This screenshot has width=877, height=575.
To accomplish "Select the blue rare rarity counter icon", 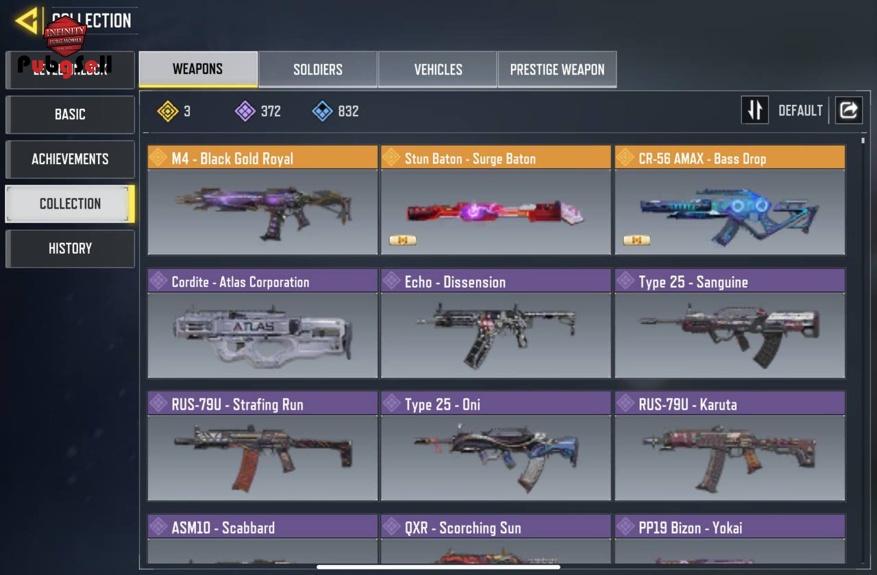I will pos(323,111).
